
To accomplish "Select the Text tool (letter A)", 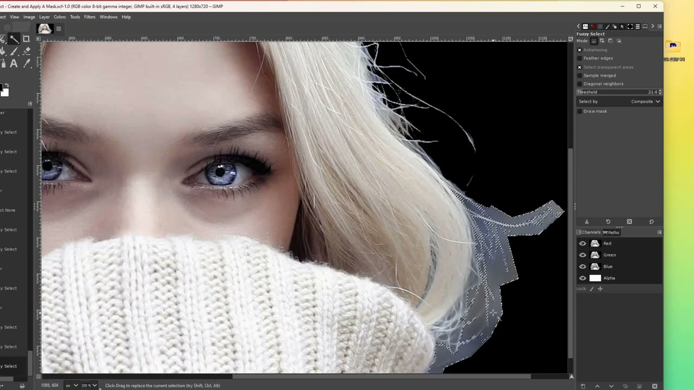I will pyautogui.click(x=14, y=63).
